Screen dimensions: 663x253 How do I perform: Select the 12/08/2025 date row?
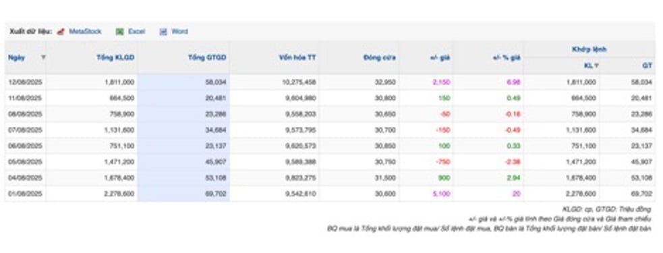[330, 82]
